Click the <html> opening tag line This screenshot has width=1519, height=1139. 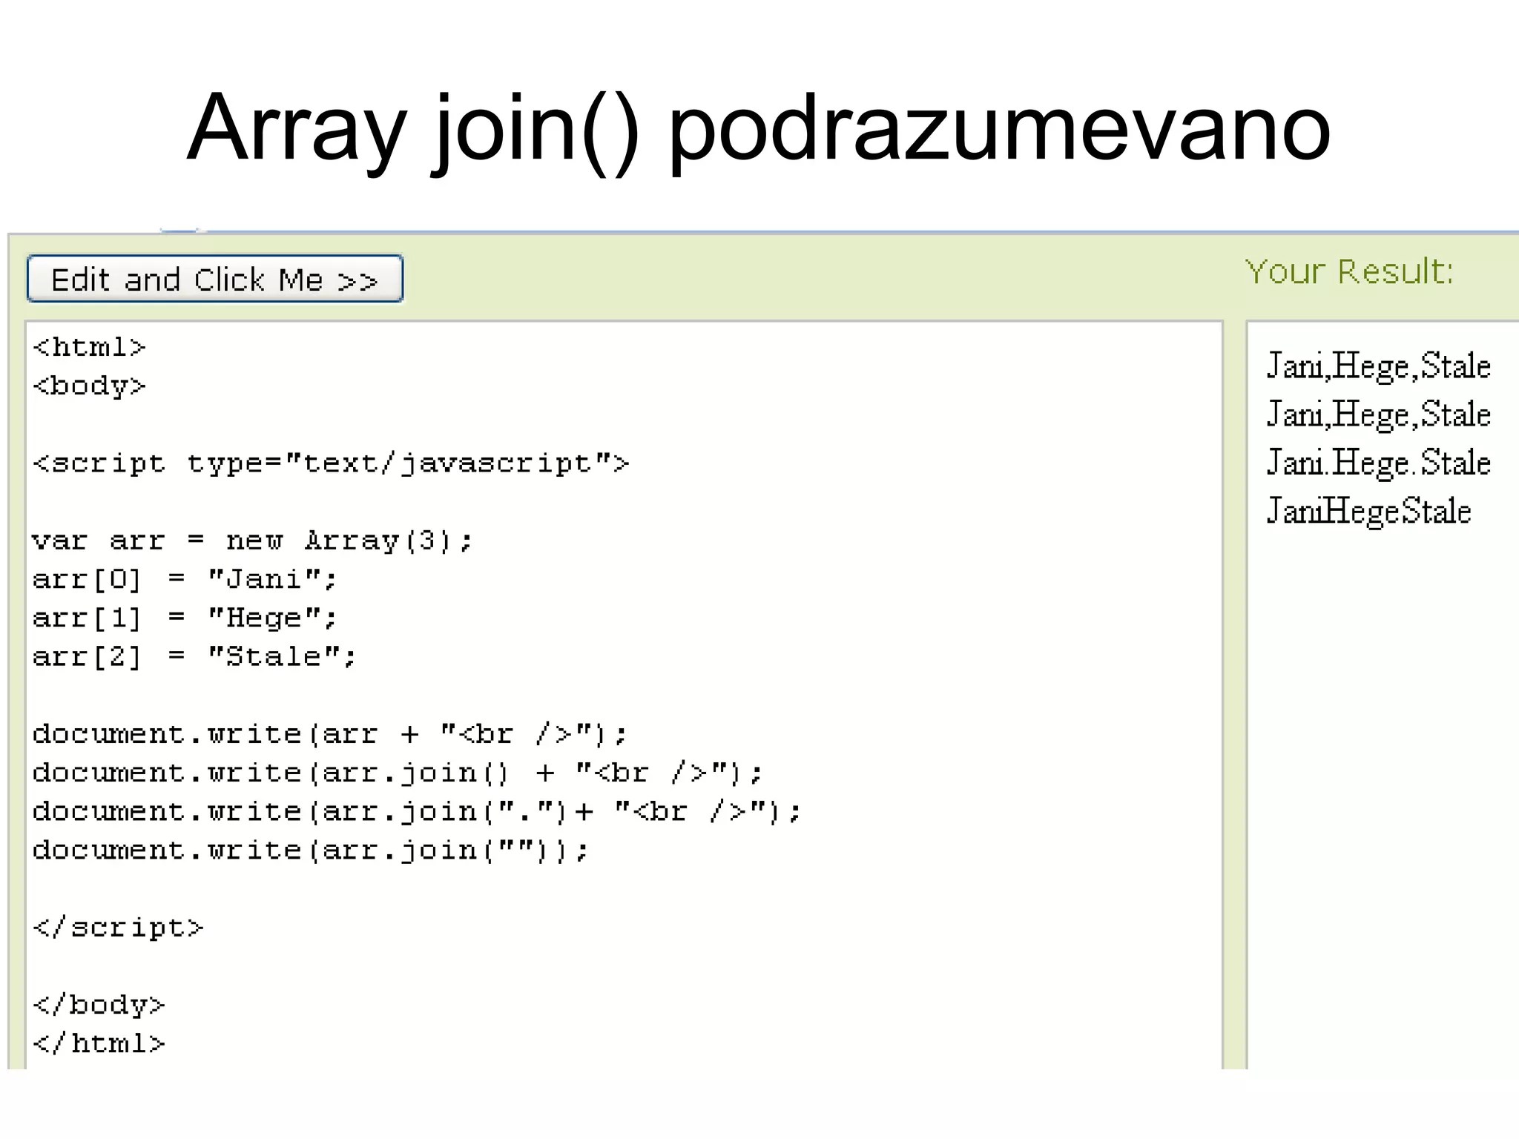[x=89, y=347]
